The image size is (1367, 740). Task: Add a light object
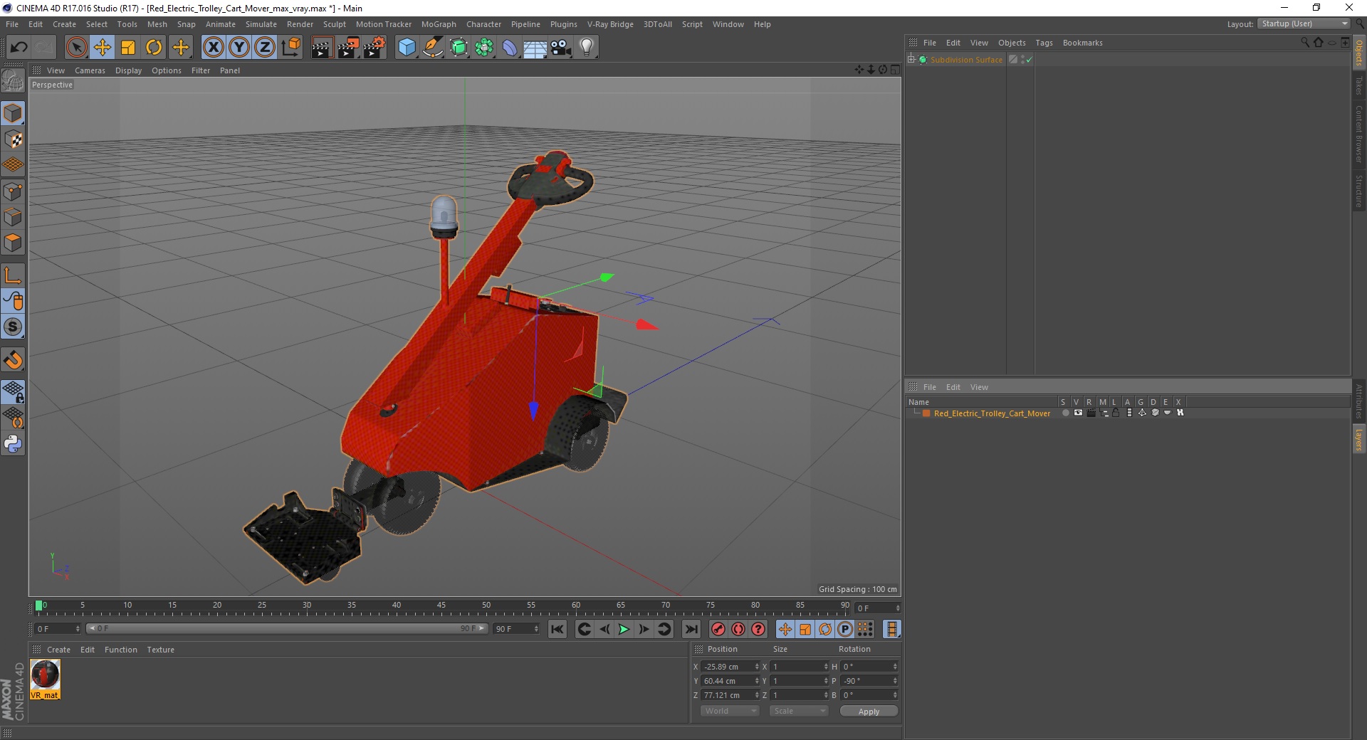(587, 48)
